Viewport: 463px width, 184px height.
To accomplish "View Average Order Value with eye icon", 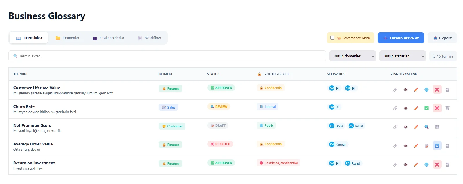I will point(406,146).
